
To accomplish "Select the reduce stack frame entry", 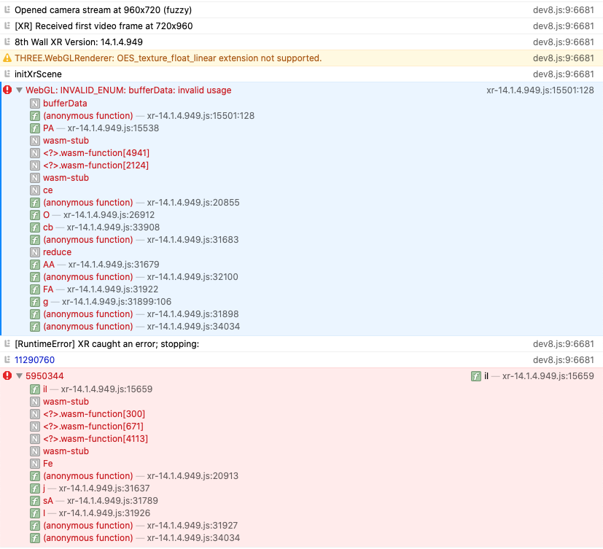I will (x=57, y=252).
